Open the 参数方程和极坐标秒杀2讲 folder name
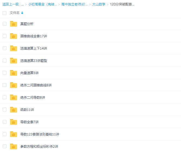 [39, 147]
